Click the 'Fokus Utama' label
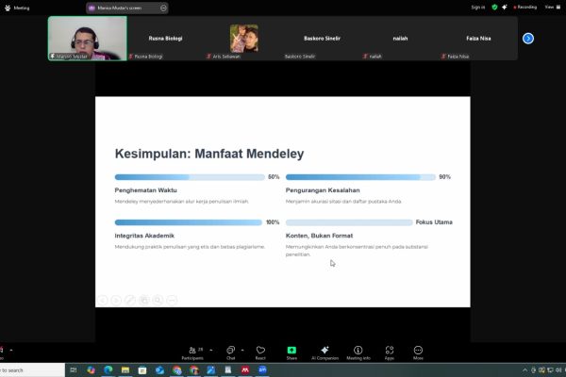The image size is (566, 377). tap(434, 222)
